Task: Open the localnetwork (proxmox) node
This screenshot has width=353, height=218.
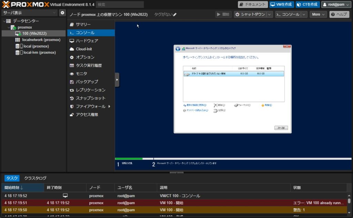Action: point(41,40)
